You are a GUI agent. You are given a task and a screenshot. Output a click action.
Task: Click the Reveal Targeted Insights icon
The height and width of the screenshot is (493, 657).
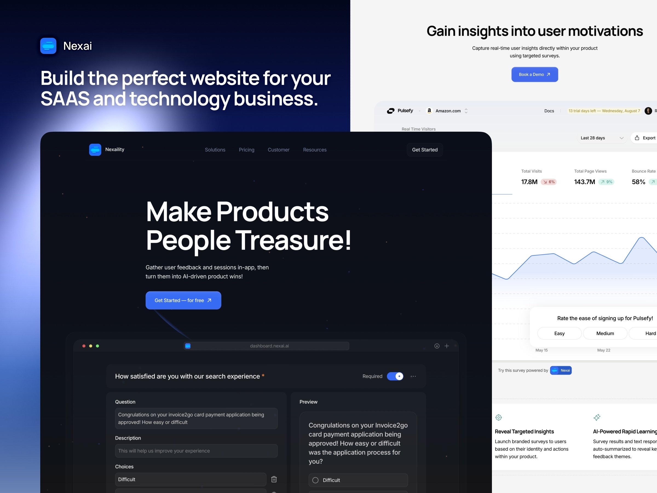click(x=499, y=417)
